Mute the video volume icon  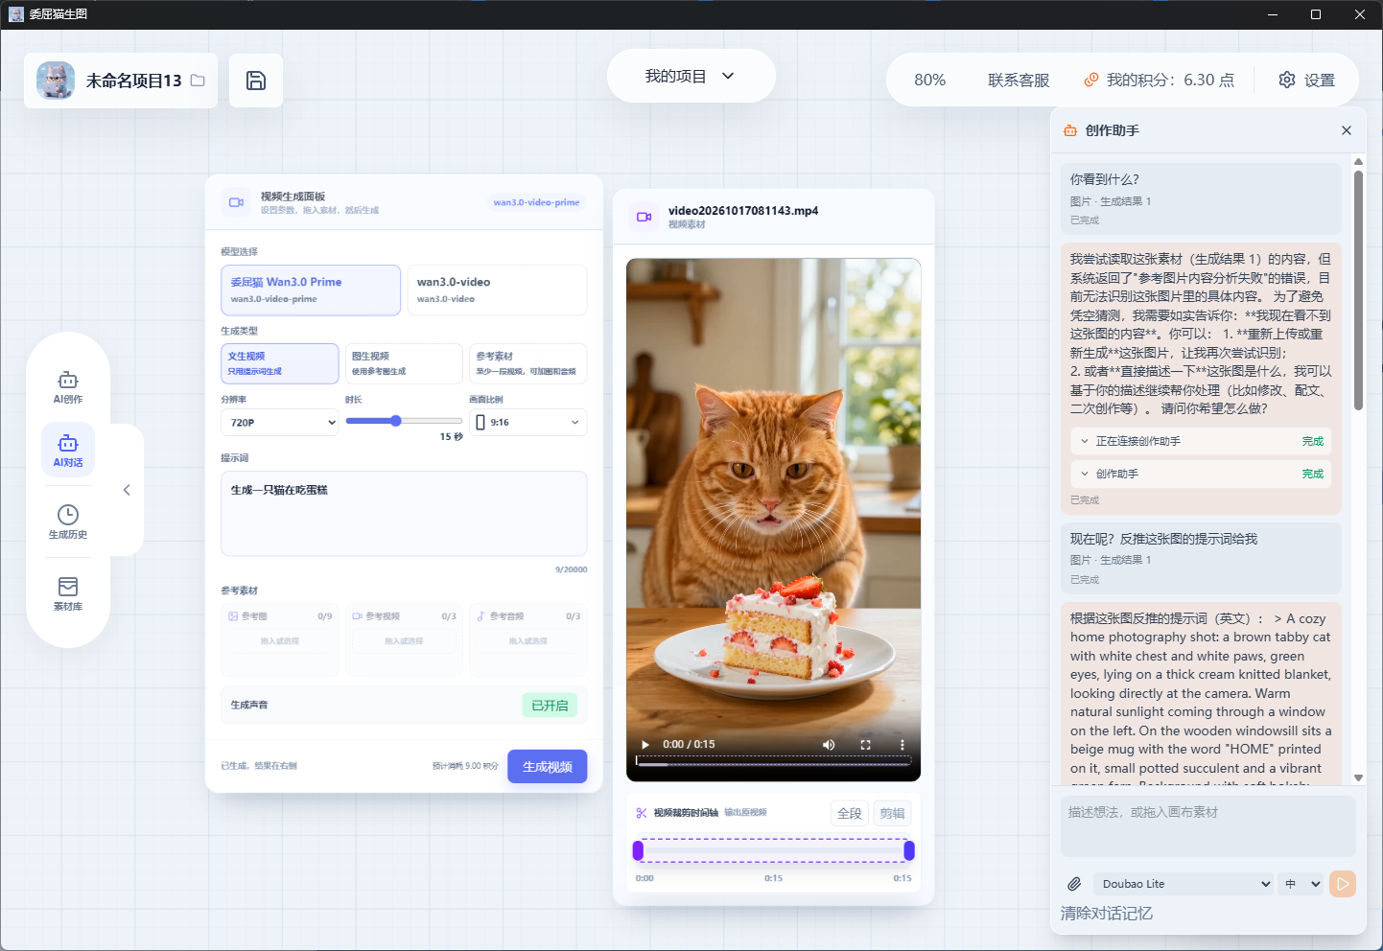[829, 744]
